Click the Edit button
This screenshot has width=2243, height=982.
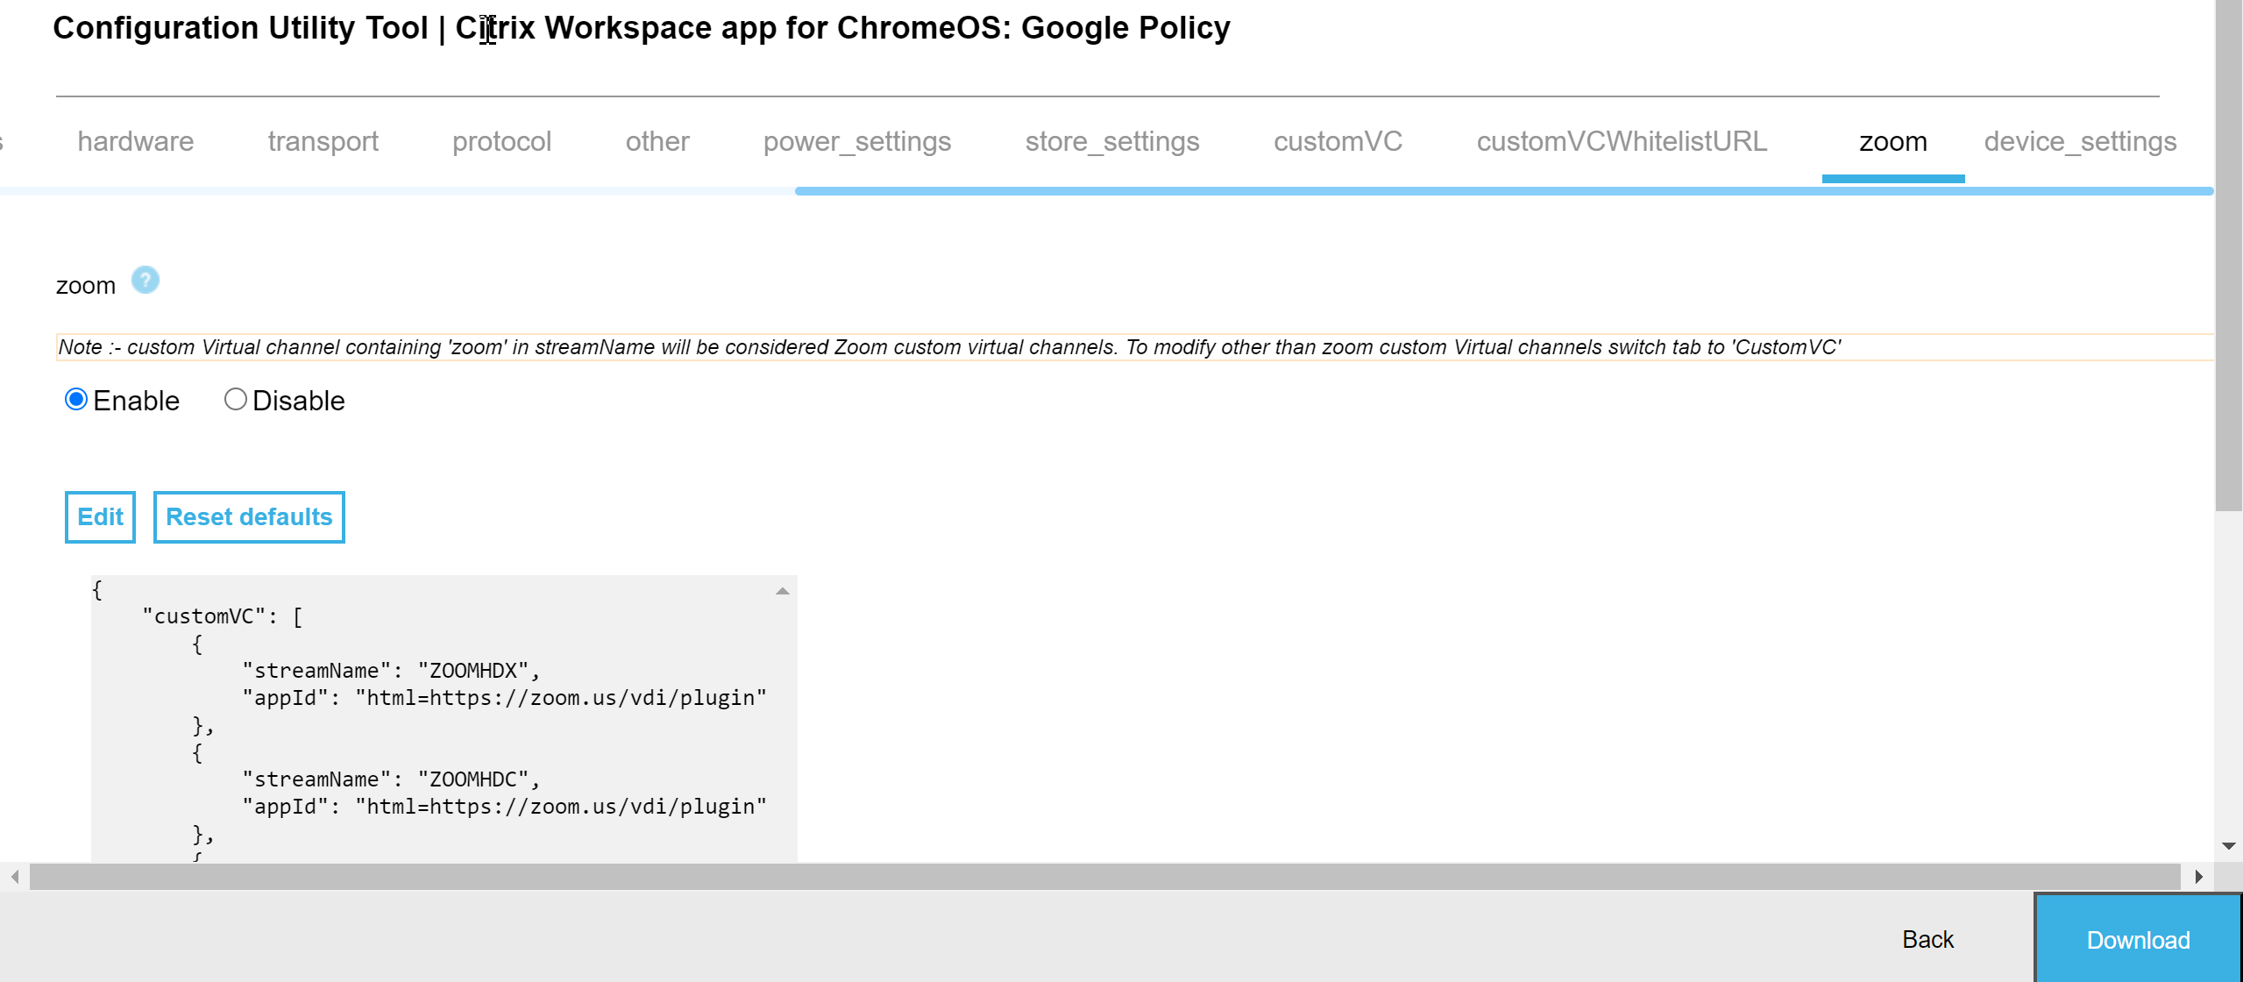point(100,517)
